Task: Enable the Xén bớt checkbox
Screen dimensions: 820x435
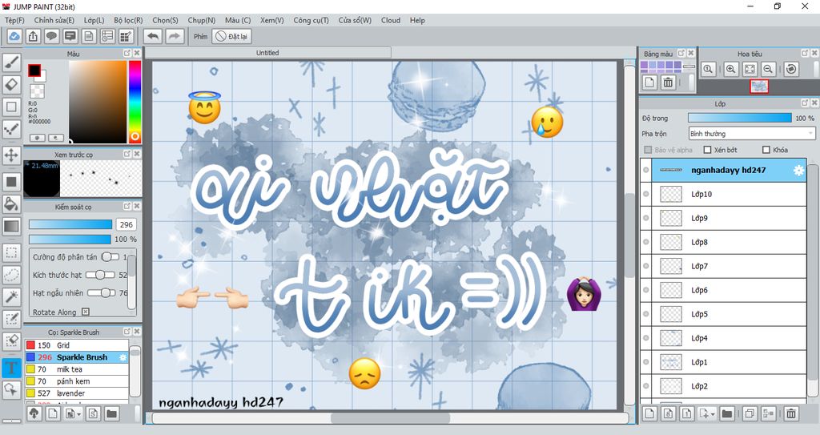Action: click(708, 150)
